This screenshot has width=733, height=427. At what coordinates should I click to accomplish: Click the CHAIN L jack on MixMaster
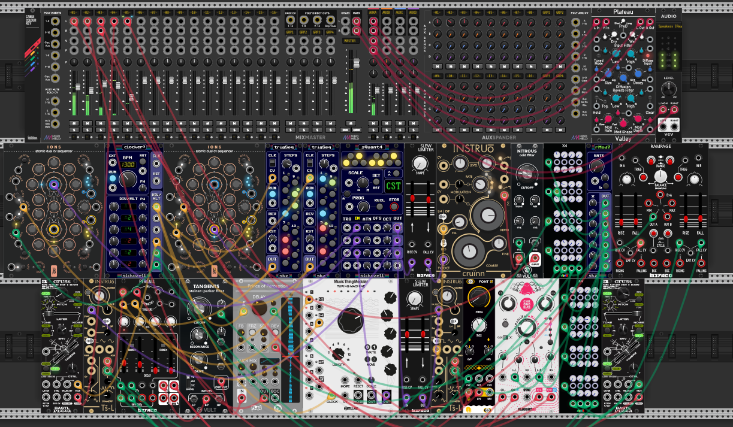coord(346,21)
